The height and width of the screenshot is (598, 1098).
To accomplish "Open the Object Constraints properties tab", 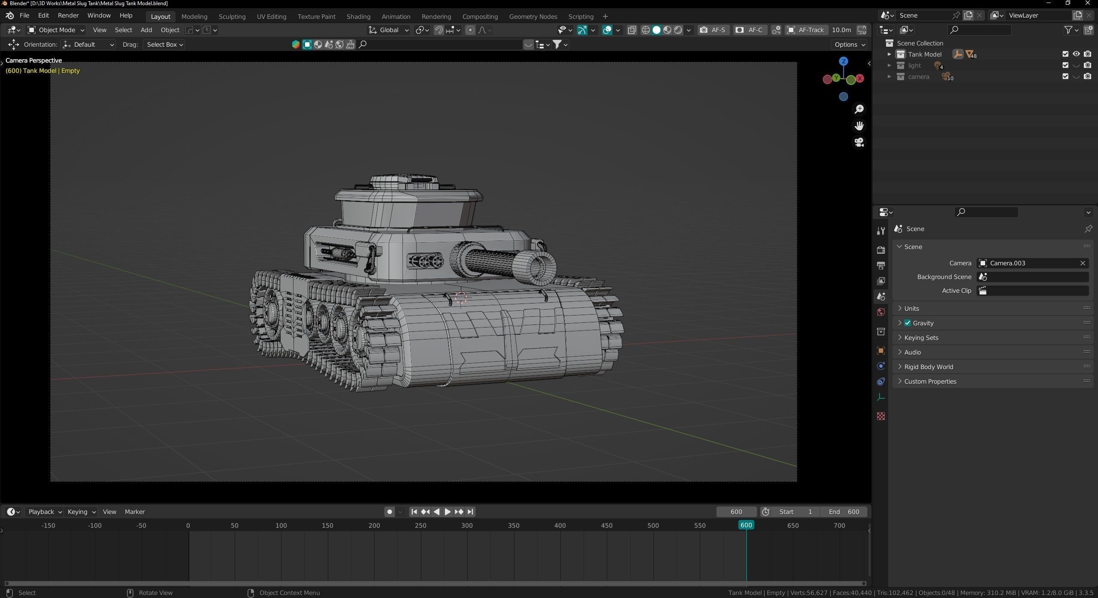I will point(881,382).
